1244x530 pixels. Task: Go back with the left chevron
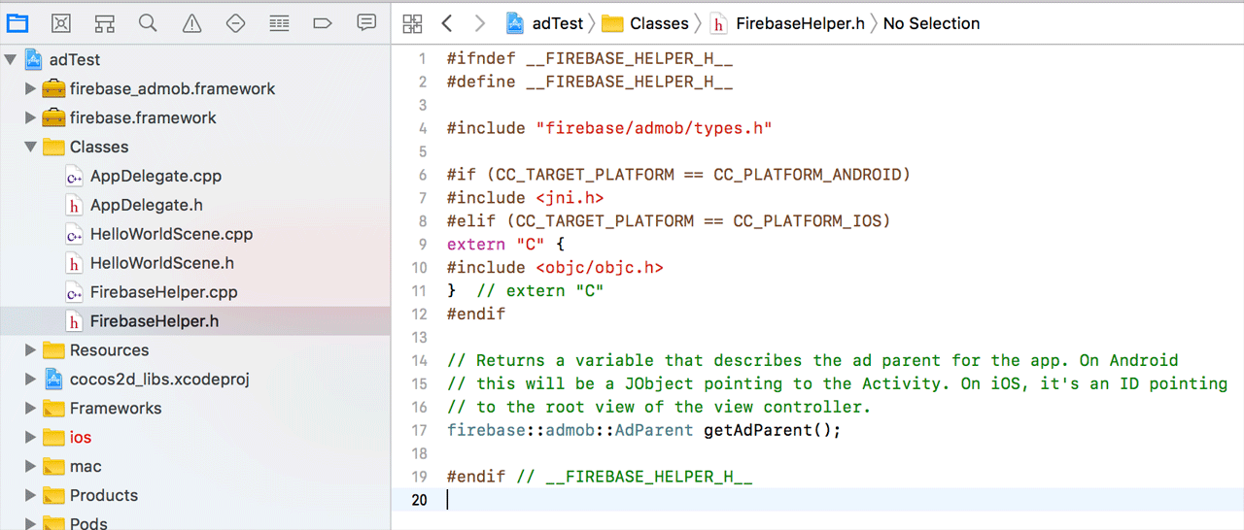[446, 23]
